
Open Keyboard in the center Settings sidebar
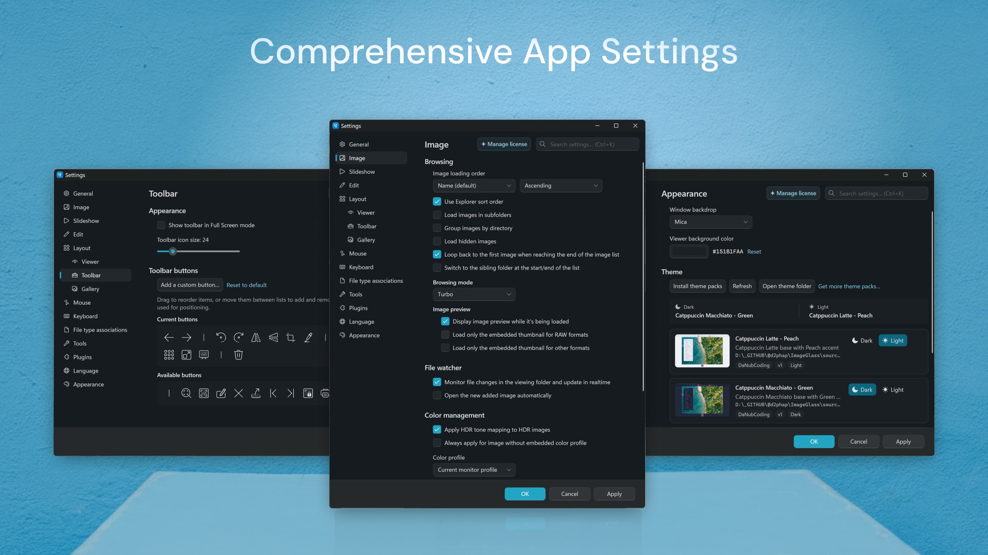point(371,267)
